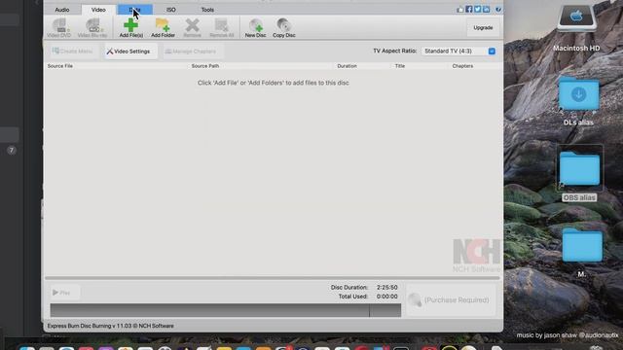Select the OBS alias desktop folder
The image size is (623, 350).
[x=579, y=174]
